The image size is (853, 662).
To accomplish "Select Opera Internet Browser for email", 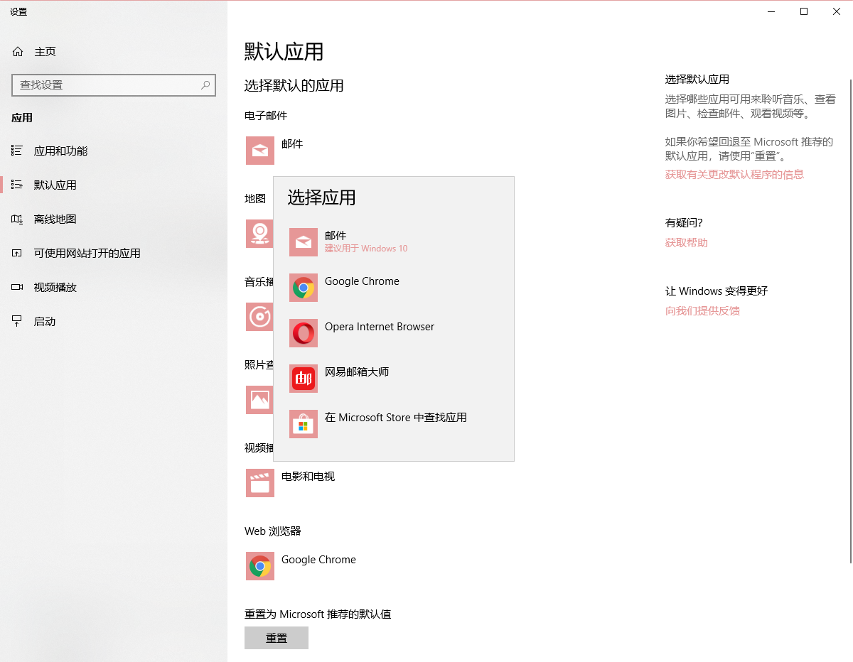I will tap(380, 327).
